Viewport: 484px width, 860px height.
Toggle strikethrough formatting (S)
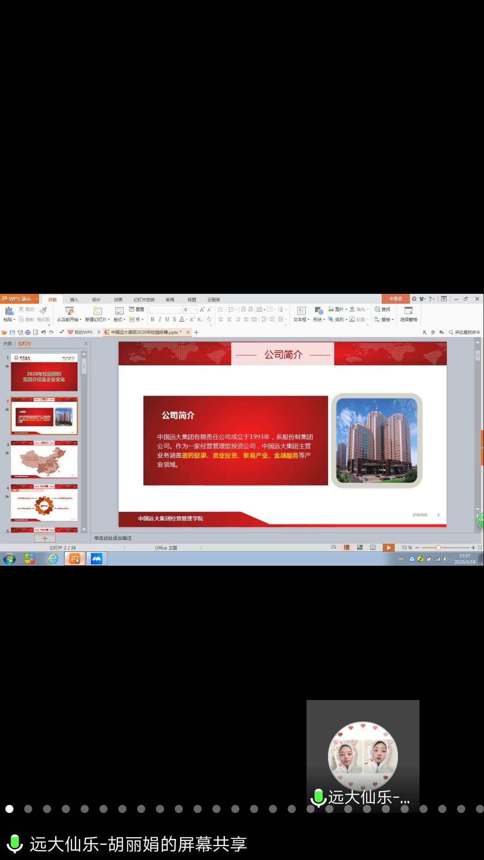(x=174, y=319)
